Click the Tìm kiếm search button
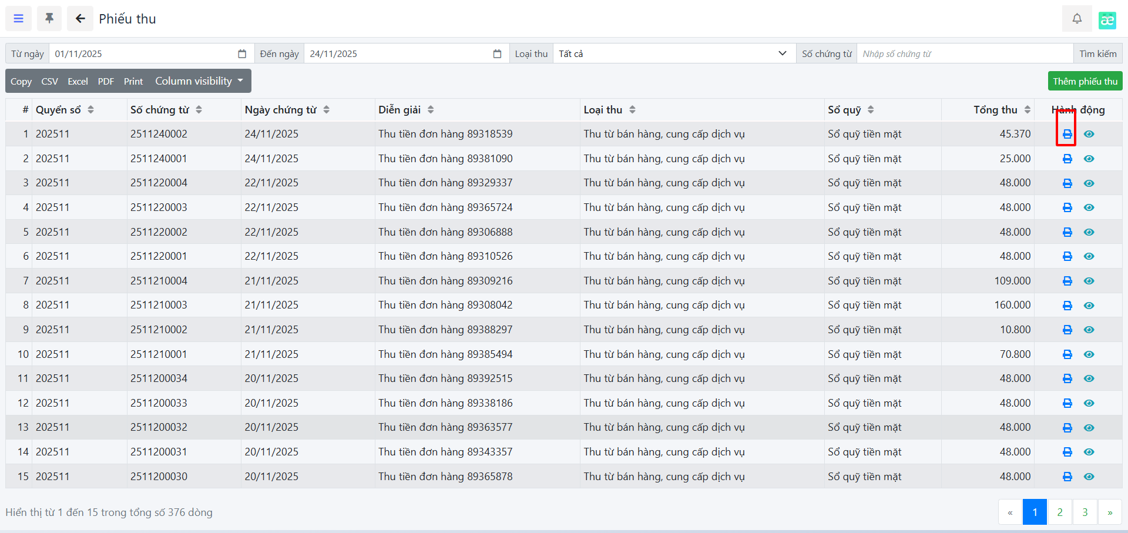This screenshot has height=533, width=1128. pos(1097,54)
